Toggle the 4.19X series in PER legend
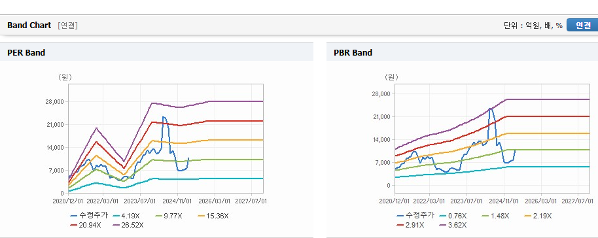 point(126,216)
